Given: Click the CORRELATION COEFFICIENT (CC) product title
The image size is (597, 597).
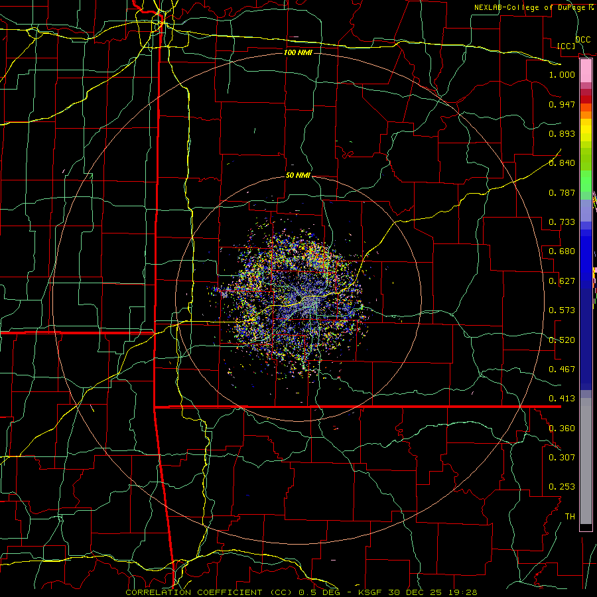Looking at the screenshot, I should [210, 592].
